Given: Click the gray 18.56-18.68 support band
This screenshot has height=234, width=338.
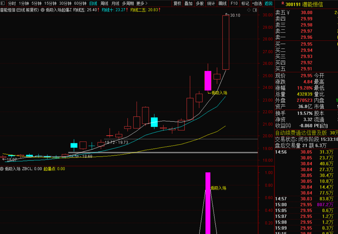Looking at the screenshot, I should pos(163,152).
